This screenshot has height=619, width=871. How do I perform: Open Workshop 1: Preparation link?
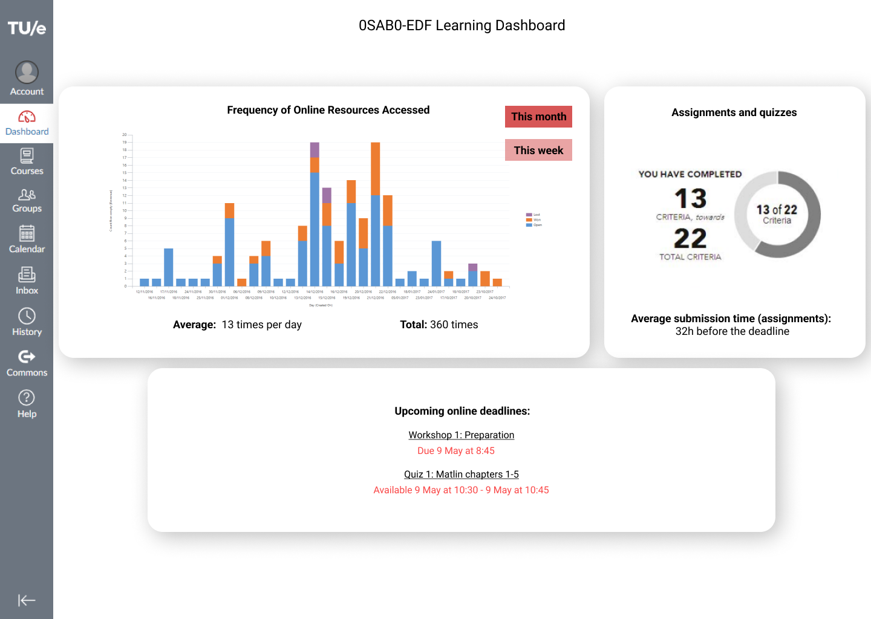tap(461, 435)
